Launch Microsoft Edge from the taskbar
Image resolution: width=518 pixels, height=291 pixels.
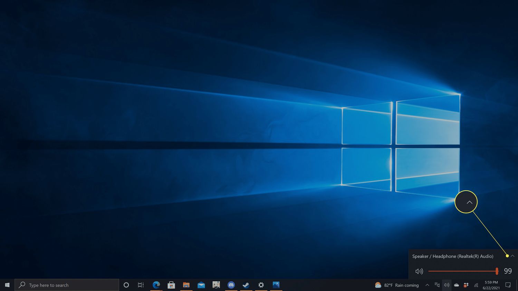tap(156, 285)
